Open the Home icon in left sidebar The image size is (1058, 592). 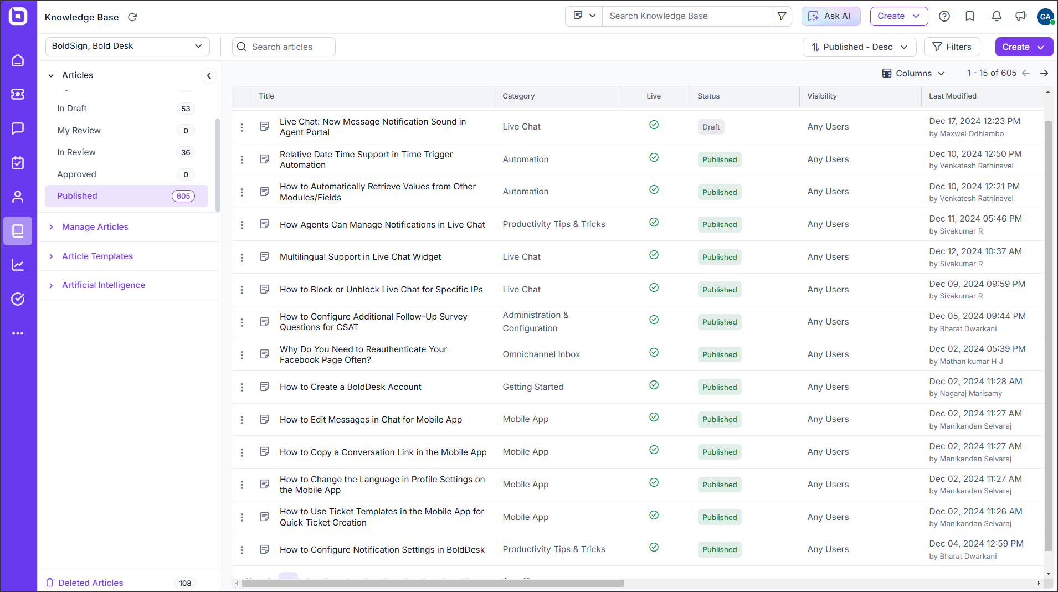point(18,60)
